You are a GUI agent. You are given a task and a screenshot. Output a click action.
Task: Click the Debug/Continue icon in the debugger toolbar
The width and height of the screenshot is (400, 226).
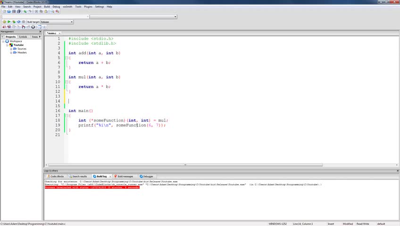tap(4, 27)
